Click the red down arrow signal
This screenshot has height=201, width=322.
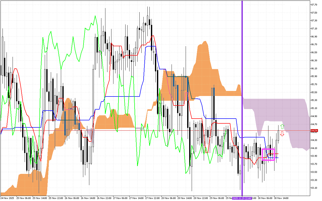[x=282, y=134]
